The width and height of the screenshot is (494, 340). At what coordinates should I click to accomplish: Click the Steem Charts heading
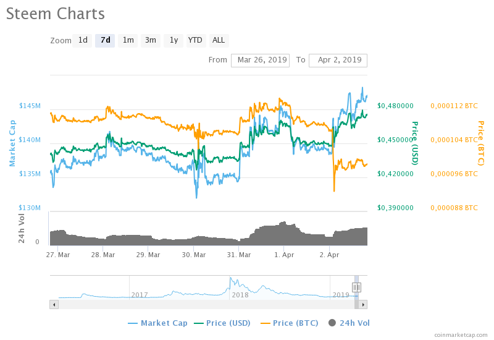[x=56, y=14]
